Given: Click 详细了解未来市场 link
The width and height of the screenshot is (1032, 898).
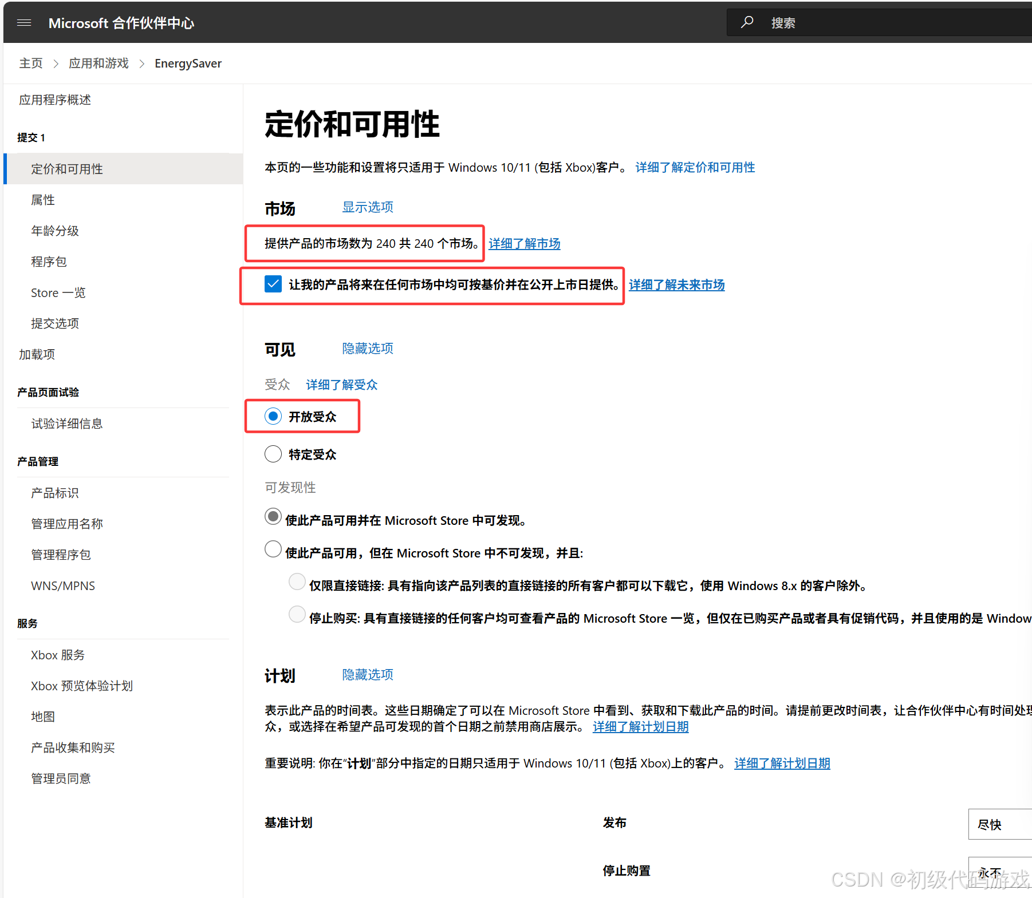Looking at the screenshot, I should point(677,284).
